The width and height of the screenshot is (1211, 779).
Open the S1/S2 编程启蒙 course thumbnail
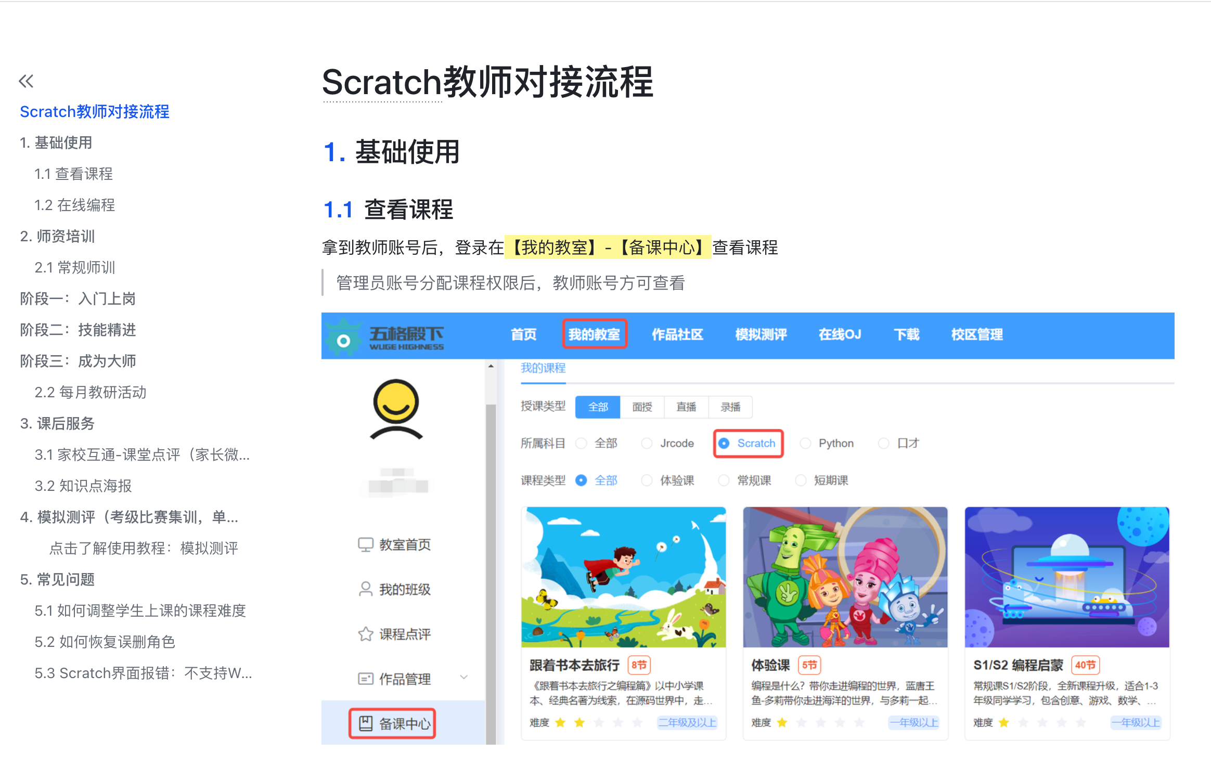coord(1066,577)
